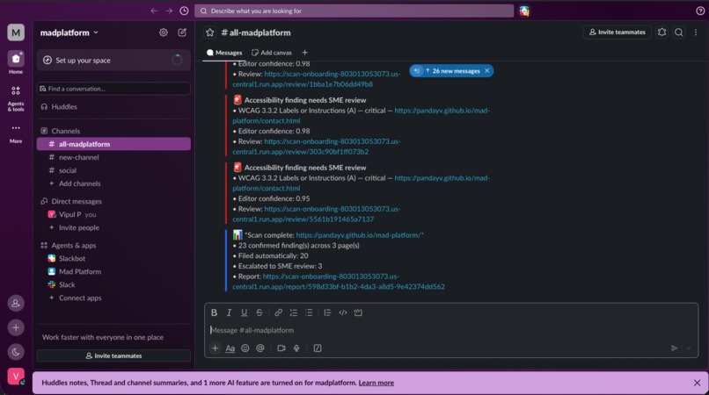Collapse the Agents & apps section

tap(74, 245)
